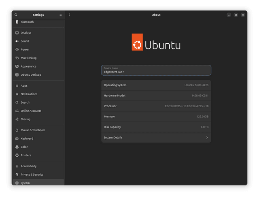The width and height of the screenshot is (259, 198).
Task: Select the System sidebar entry
Action: 38,182
